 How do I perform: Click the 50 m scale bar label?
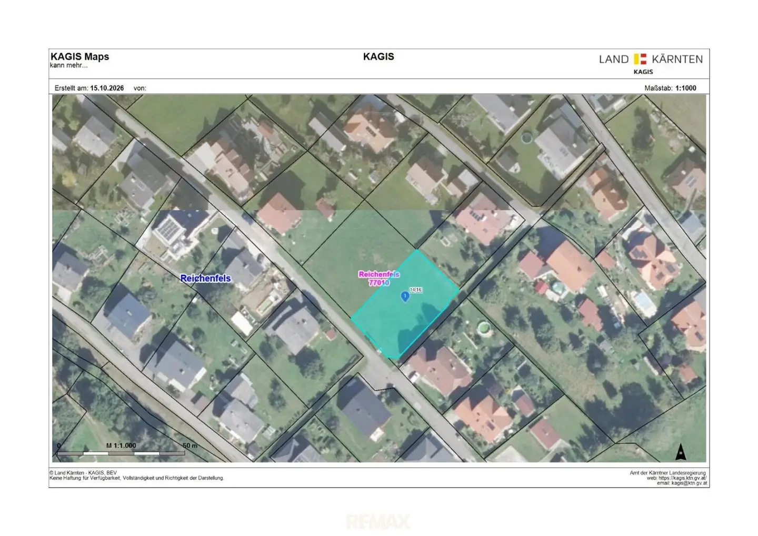[190, 445]
